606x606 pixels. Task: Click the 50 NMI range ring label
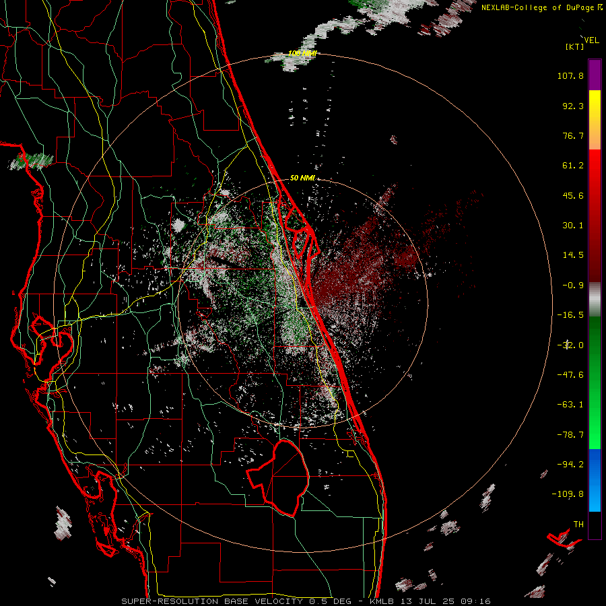point(302,178)
